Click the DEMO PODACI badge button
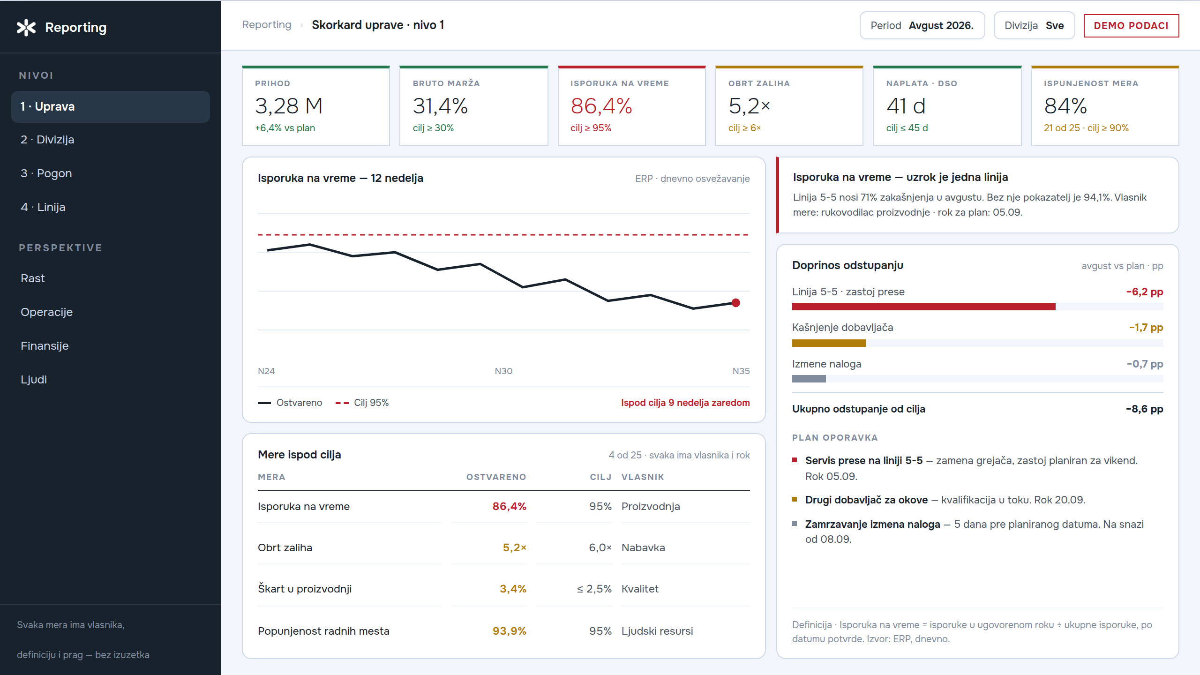The width and height of the screenshot is (1200, 675). [x=1131, y=25]
